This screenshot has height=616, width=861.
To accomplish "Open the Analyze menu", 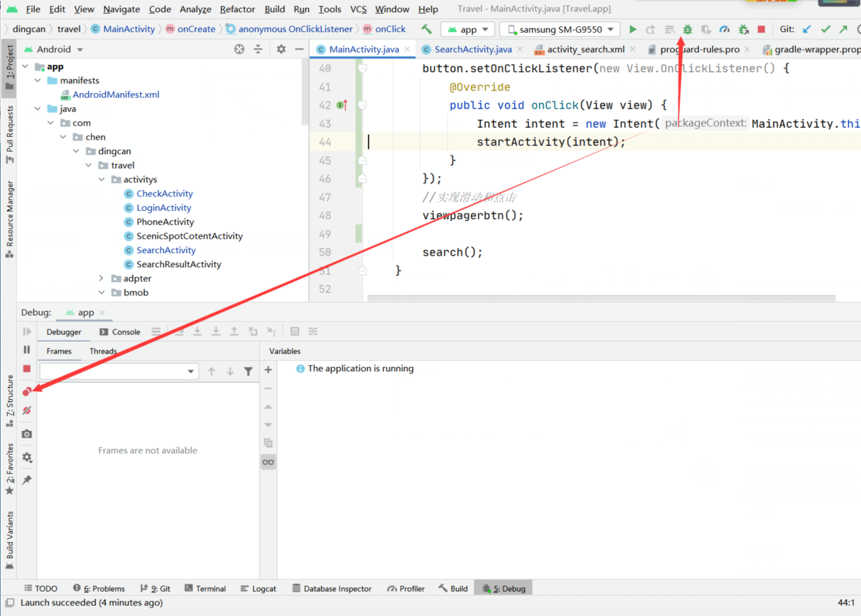I will 195,9.
